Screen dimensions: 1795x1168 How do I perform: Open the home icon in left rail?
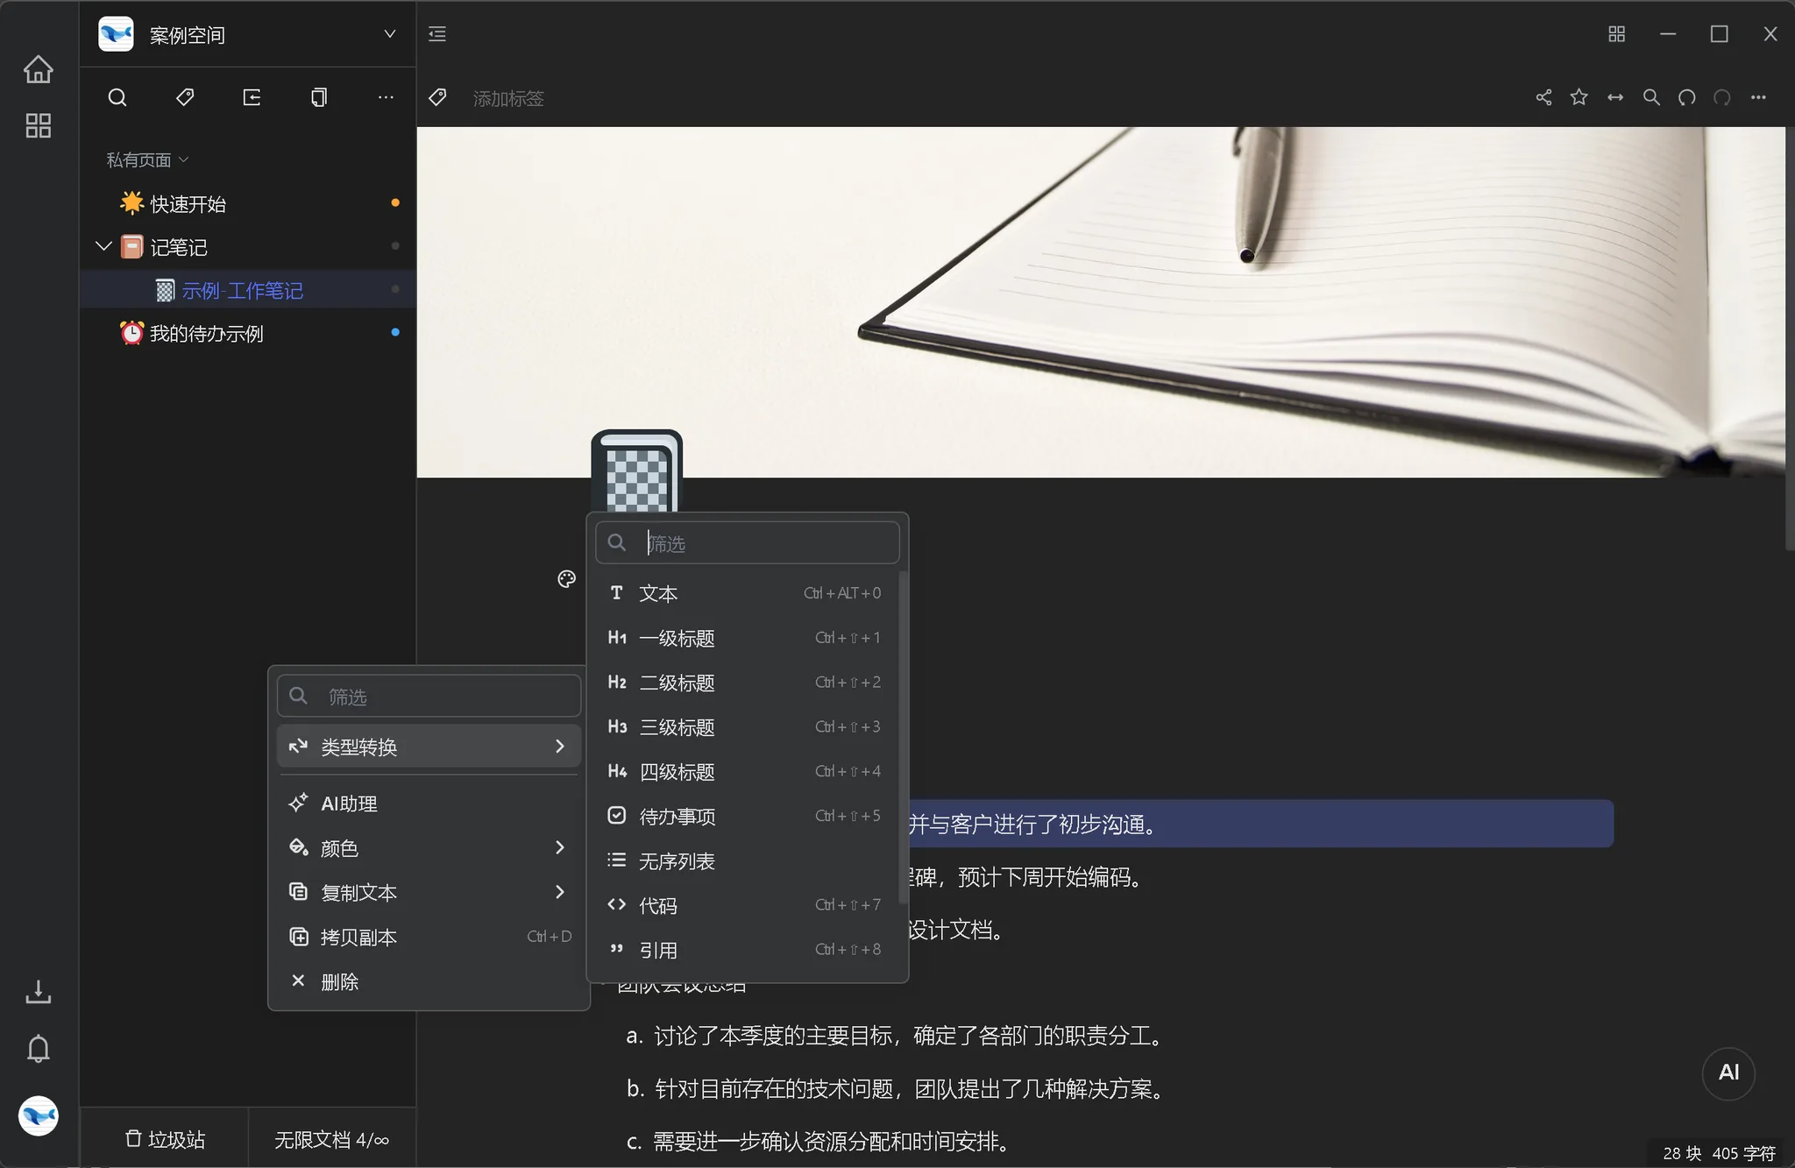38,69
